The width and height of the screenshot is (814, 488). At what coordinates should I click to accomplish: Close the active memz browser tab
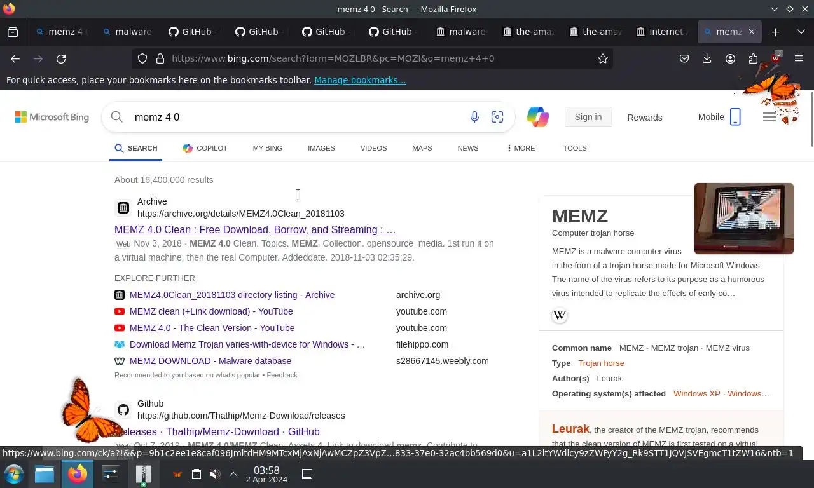[751, 32]
